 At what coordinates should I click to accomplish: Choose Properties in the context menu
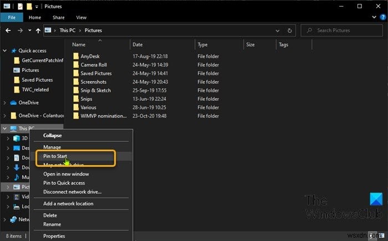54,236
